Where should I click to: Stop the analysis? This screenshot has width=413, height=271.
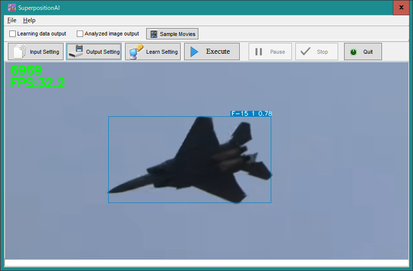317,52
